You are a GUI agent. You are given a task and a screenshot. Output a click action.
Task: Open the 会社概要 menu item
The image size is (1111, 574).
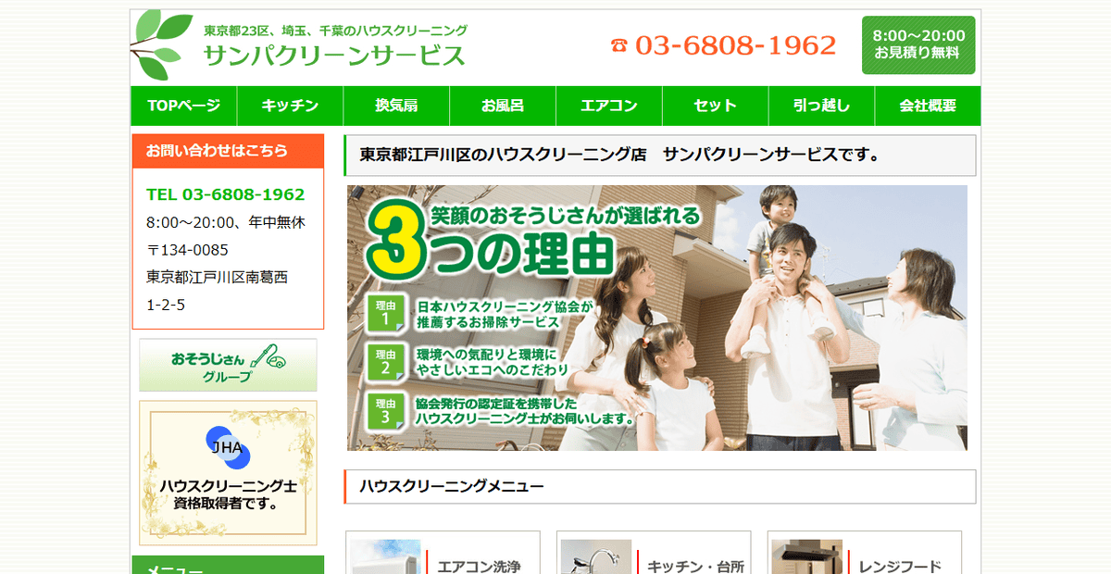coord(928,106)
